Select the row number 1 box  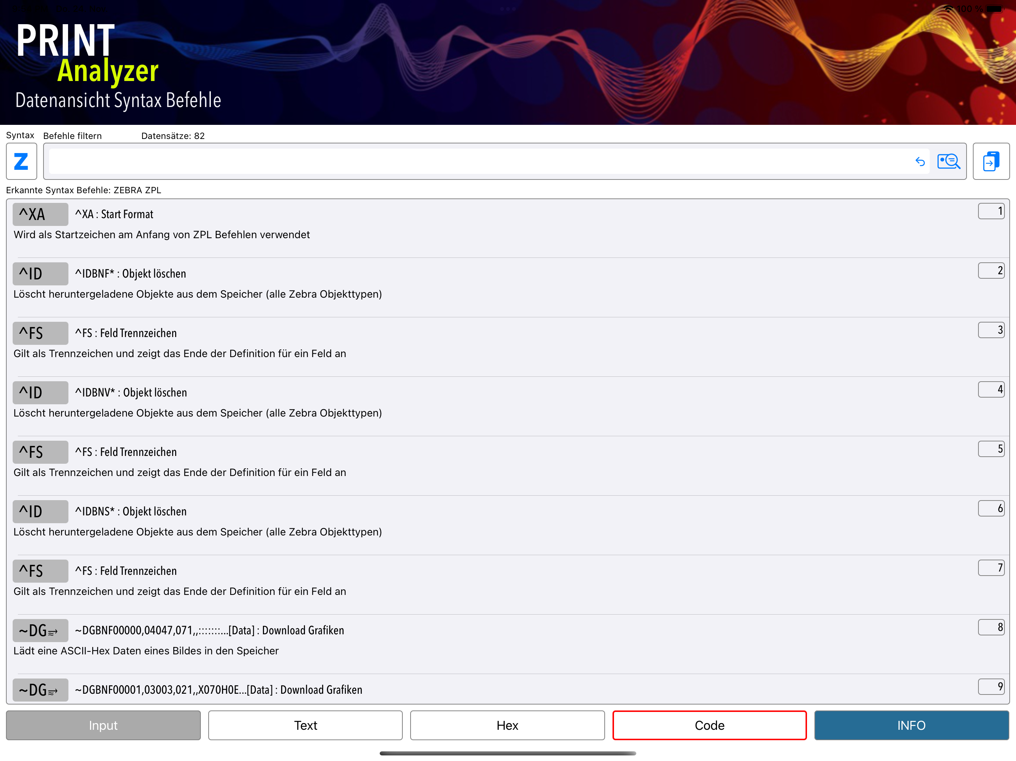pyautogui.click(x=991, y=211)
